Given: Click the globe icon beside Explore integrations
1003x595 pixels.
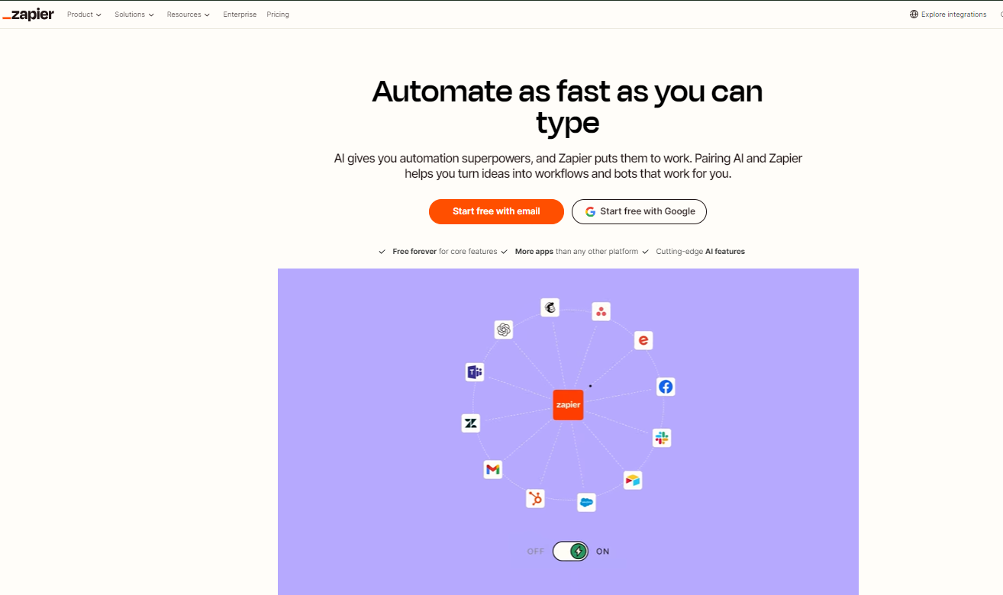Looking at the screenshot, I should tap(914, 14).
